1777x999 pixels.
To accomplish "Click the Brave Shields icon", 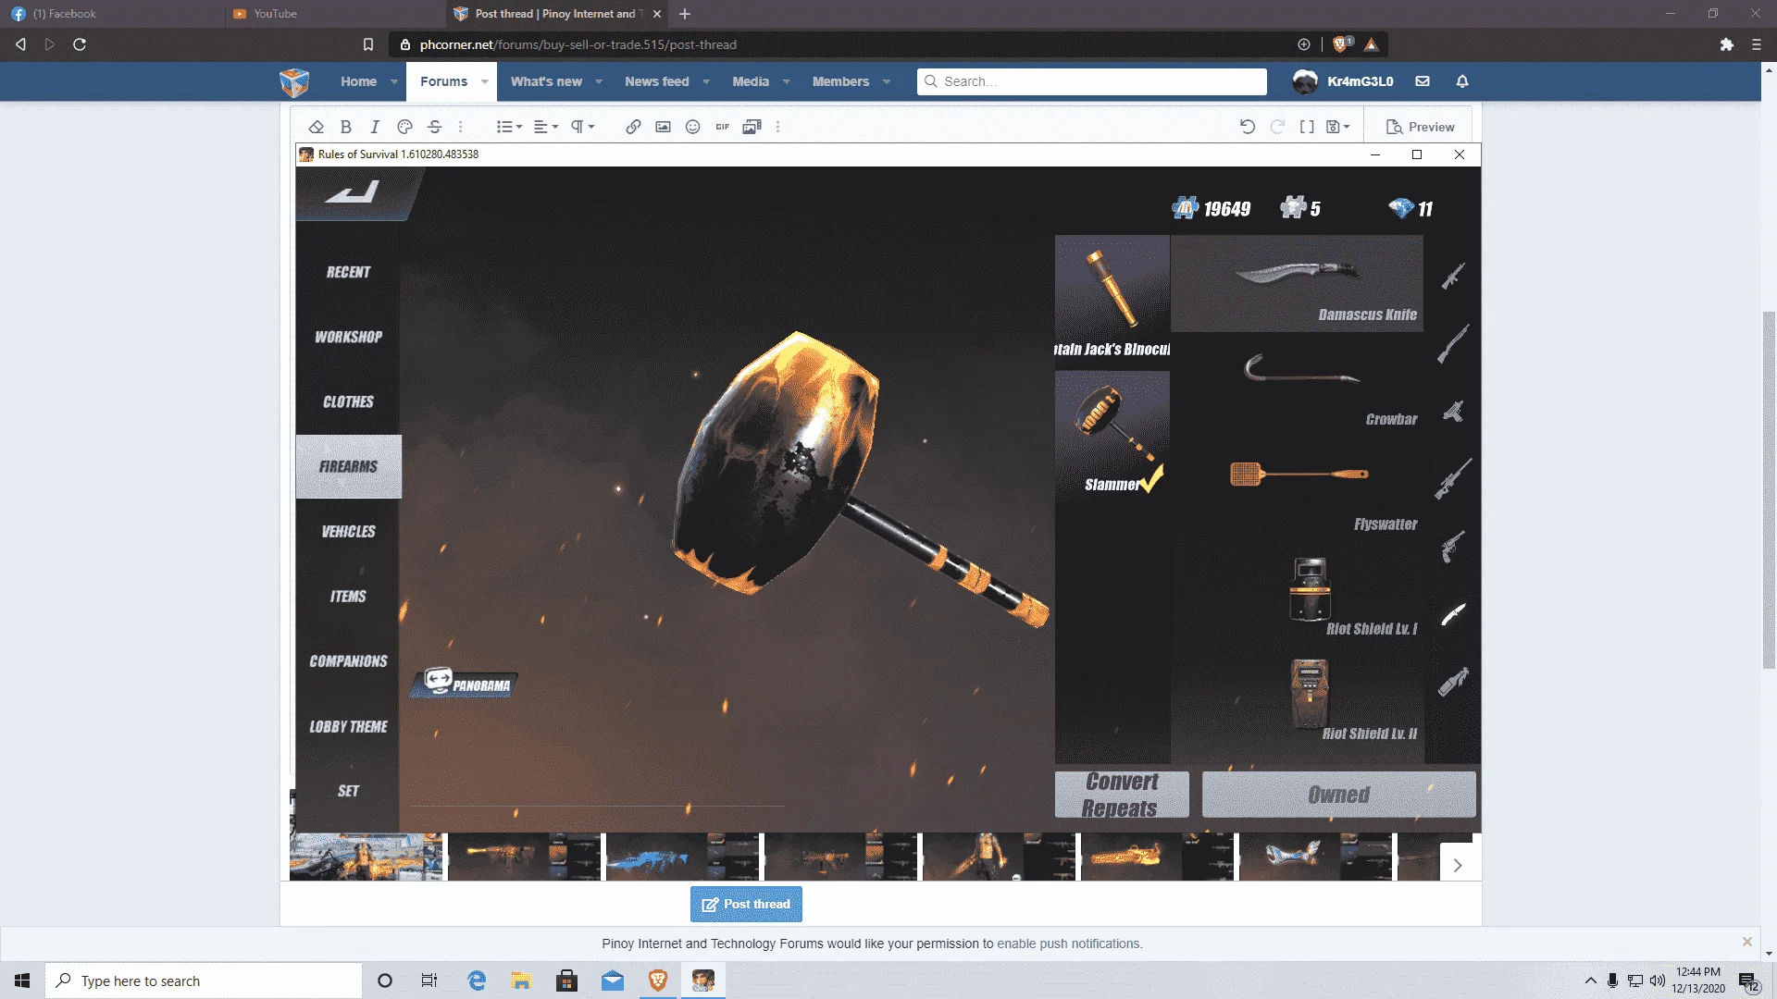I will point(1339,44).
